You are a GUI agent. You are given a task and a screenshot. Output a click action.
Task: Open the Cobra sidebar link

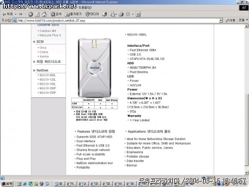pos(44,52)
